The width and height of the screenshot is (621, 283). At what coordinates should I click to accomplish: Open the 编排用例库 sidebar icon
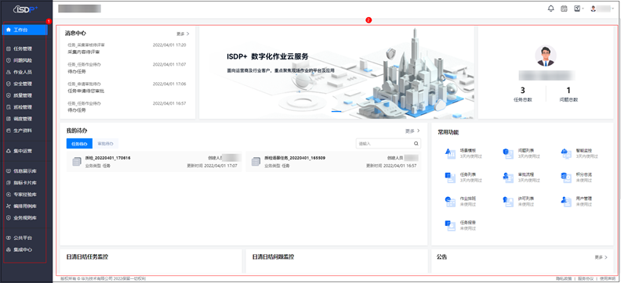(x=9, y=206)
